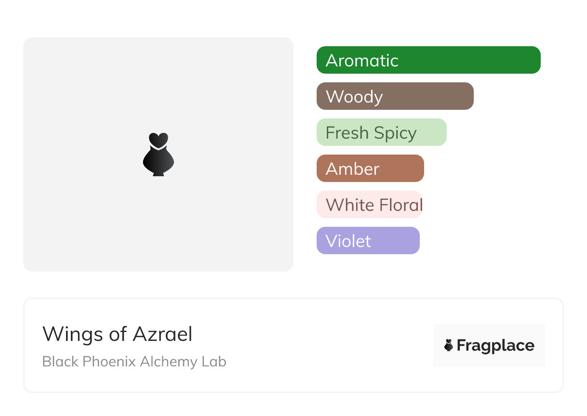Click the "Fresh Spicy" label text
Viewport: 587px width, 416px height.
click(371, 133)
